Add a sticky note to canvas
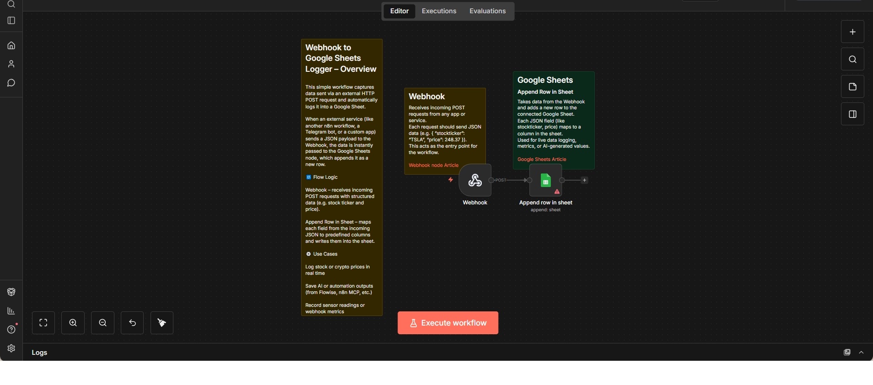 [852, 87]
